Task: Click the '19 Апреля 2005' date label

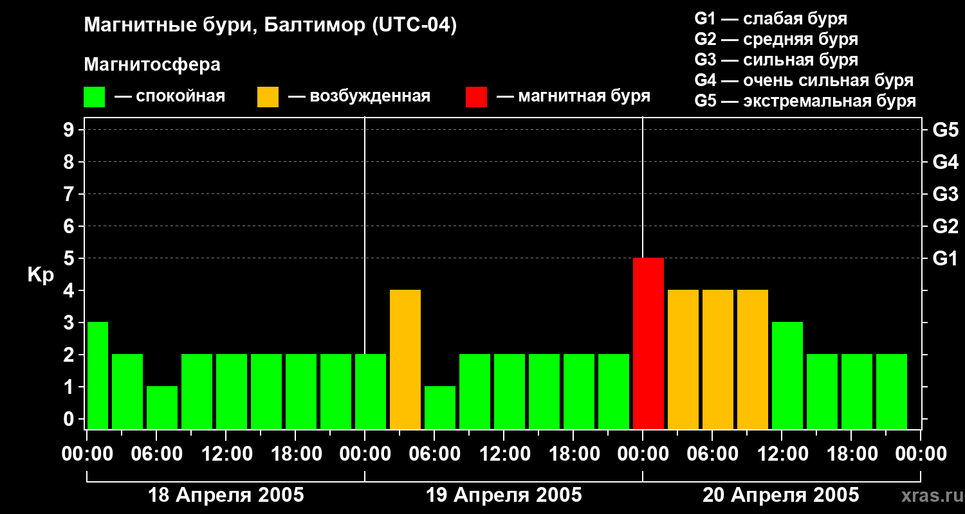Action: 504,495
